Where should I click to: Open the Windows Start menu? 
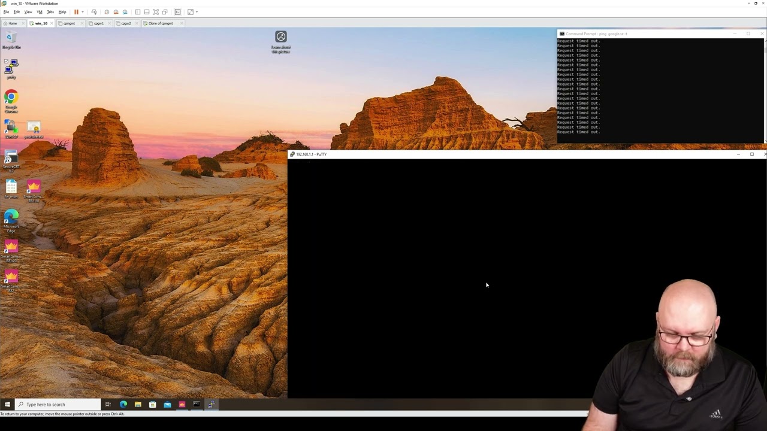(7, 405)
